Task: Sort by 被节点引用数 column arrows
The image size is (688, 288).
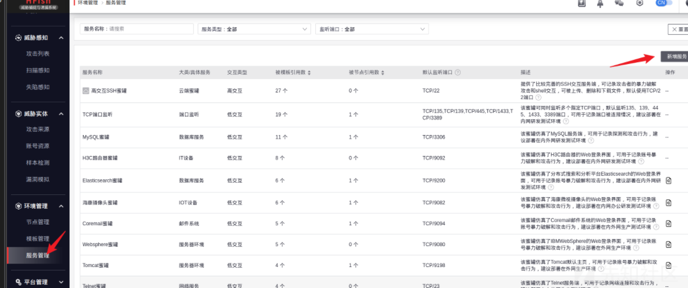Action: (x=383, y=73)
